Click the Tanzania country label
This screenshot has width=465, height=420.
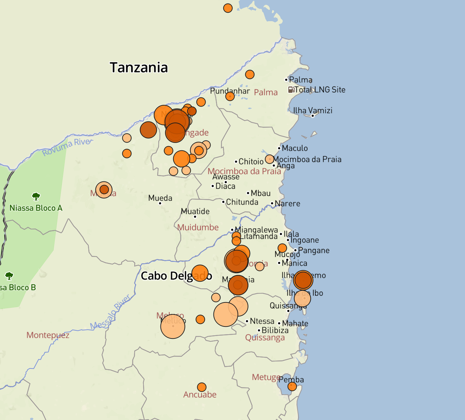coord(139,67)
